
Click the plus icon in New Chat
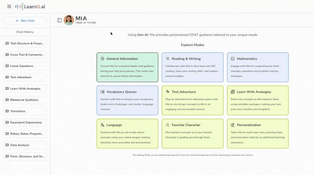coord(17,21)
